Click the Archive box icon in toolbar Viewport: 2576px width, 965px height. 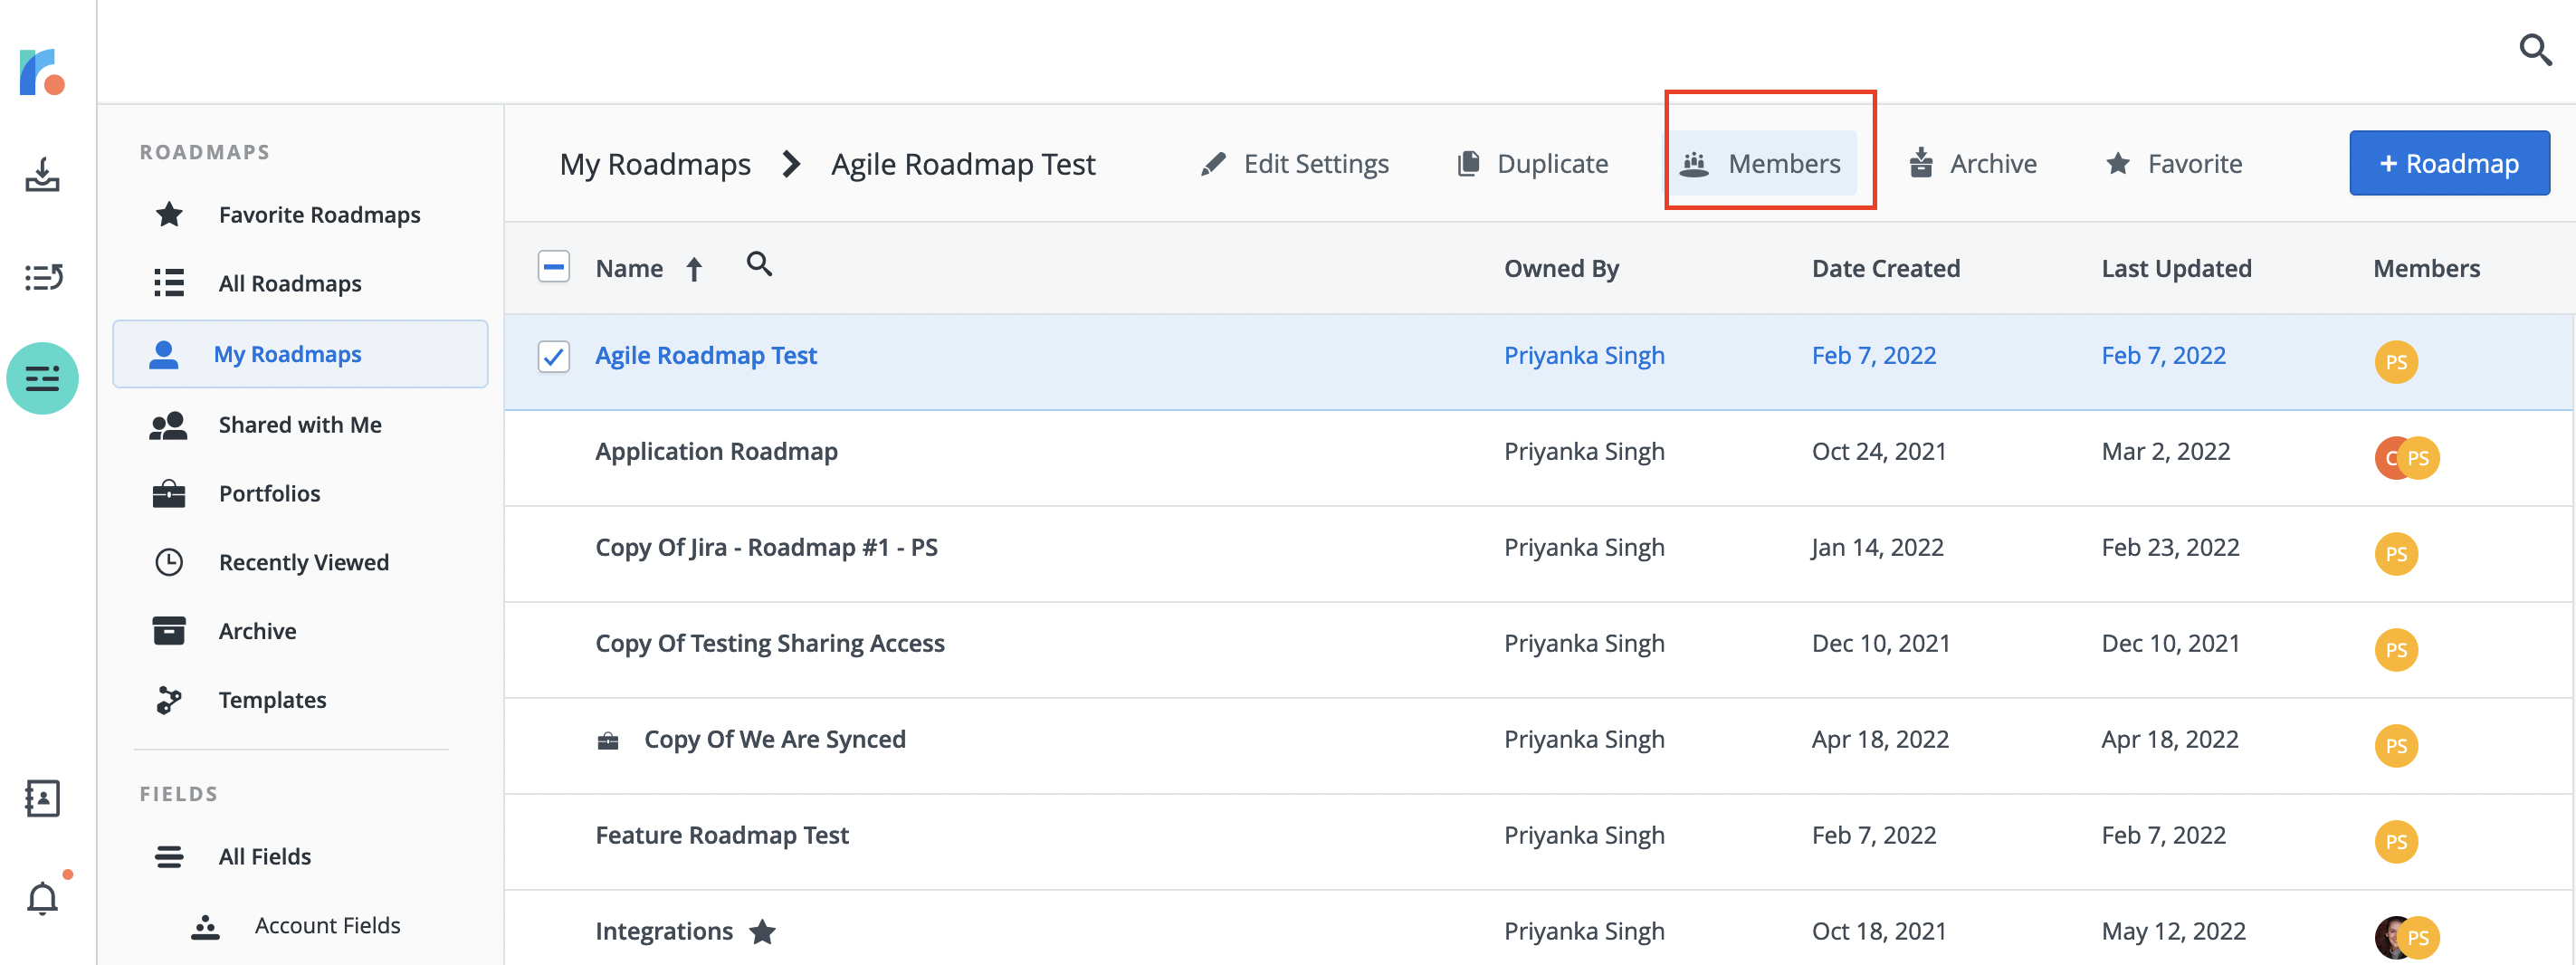[x=1920, y=163]
